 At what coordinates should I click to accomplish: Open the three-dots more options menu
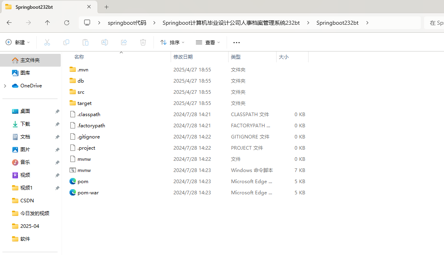point(237,42)
